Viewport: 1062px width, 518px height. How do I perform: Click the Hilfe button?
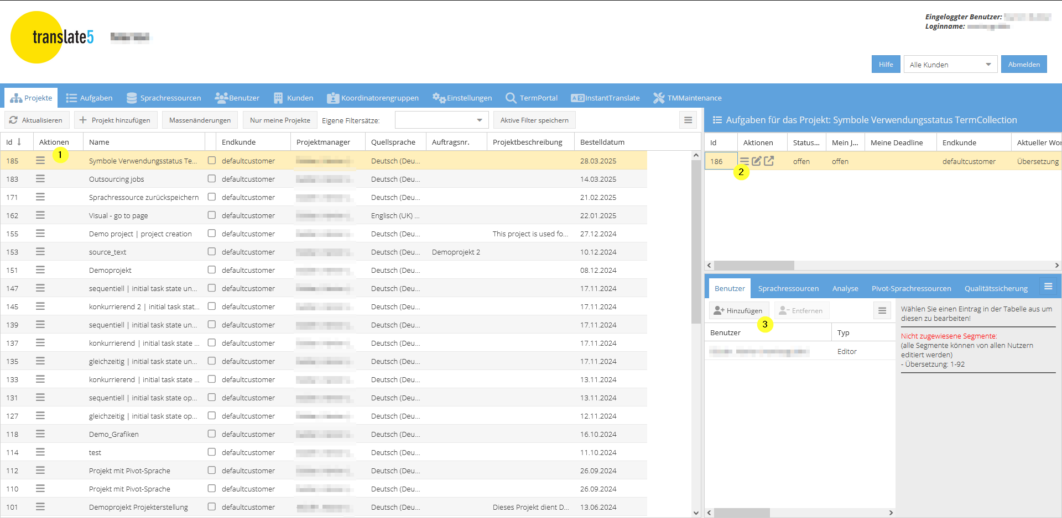(886, 64)
